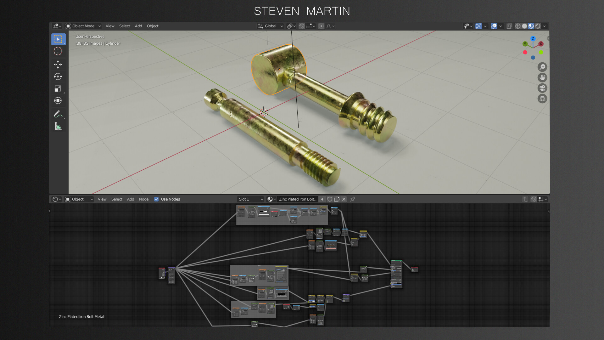Open the Zoom control in the viewport gizmos

point(542,67)
